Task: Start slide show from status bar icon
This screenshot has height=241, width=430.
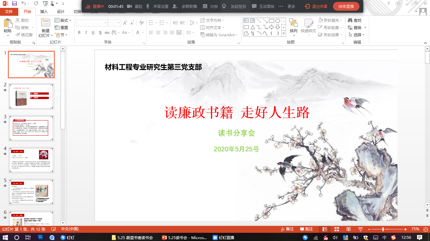Action: (360, 229)
